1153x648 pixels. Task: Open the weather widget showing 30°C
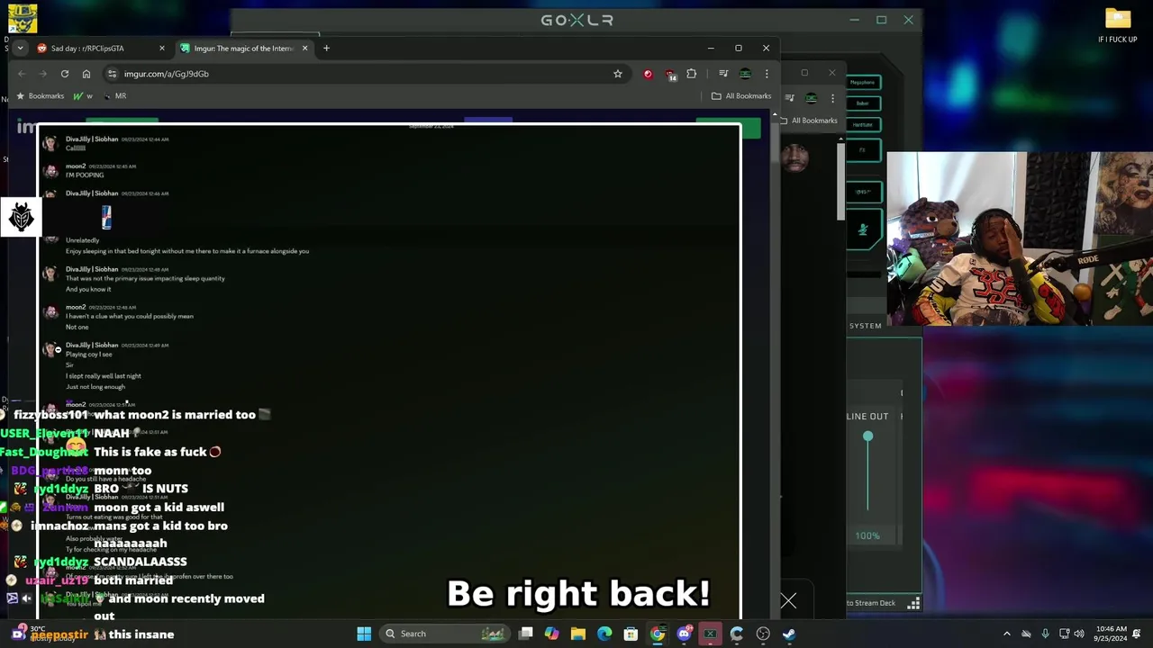pyautogui.click(x=45, y=634)
